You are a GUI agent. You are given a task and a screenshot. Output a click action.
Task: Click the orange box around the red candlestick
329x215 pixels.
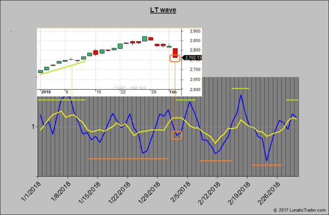coord(174,58)
